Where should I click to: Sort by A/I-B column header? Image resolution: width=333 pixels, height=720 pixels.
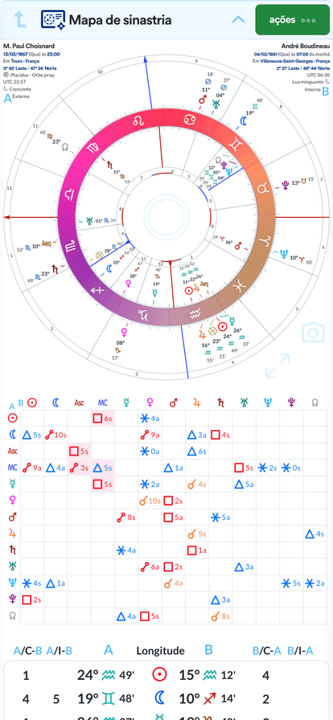pyautogui.click(x=60, y=651)
